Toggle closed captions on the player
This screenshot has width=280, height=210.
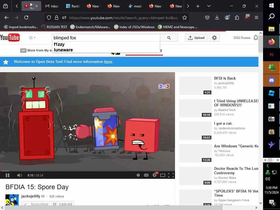[x=146, y=175]
